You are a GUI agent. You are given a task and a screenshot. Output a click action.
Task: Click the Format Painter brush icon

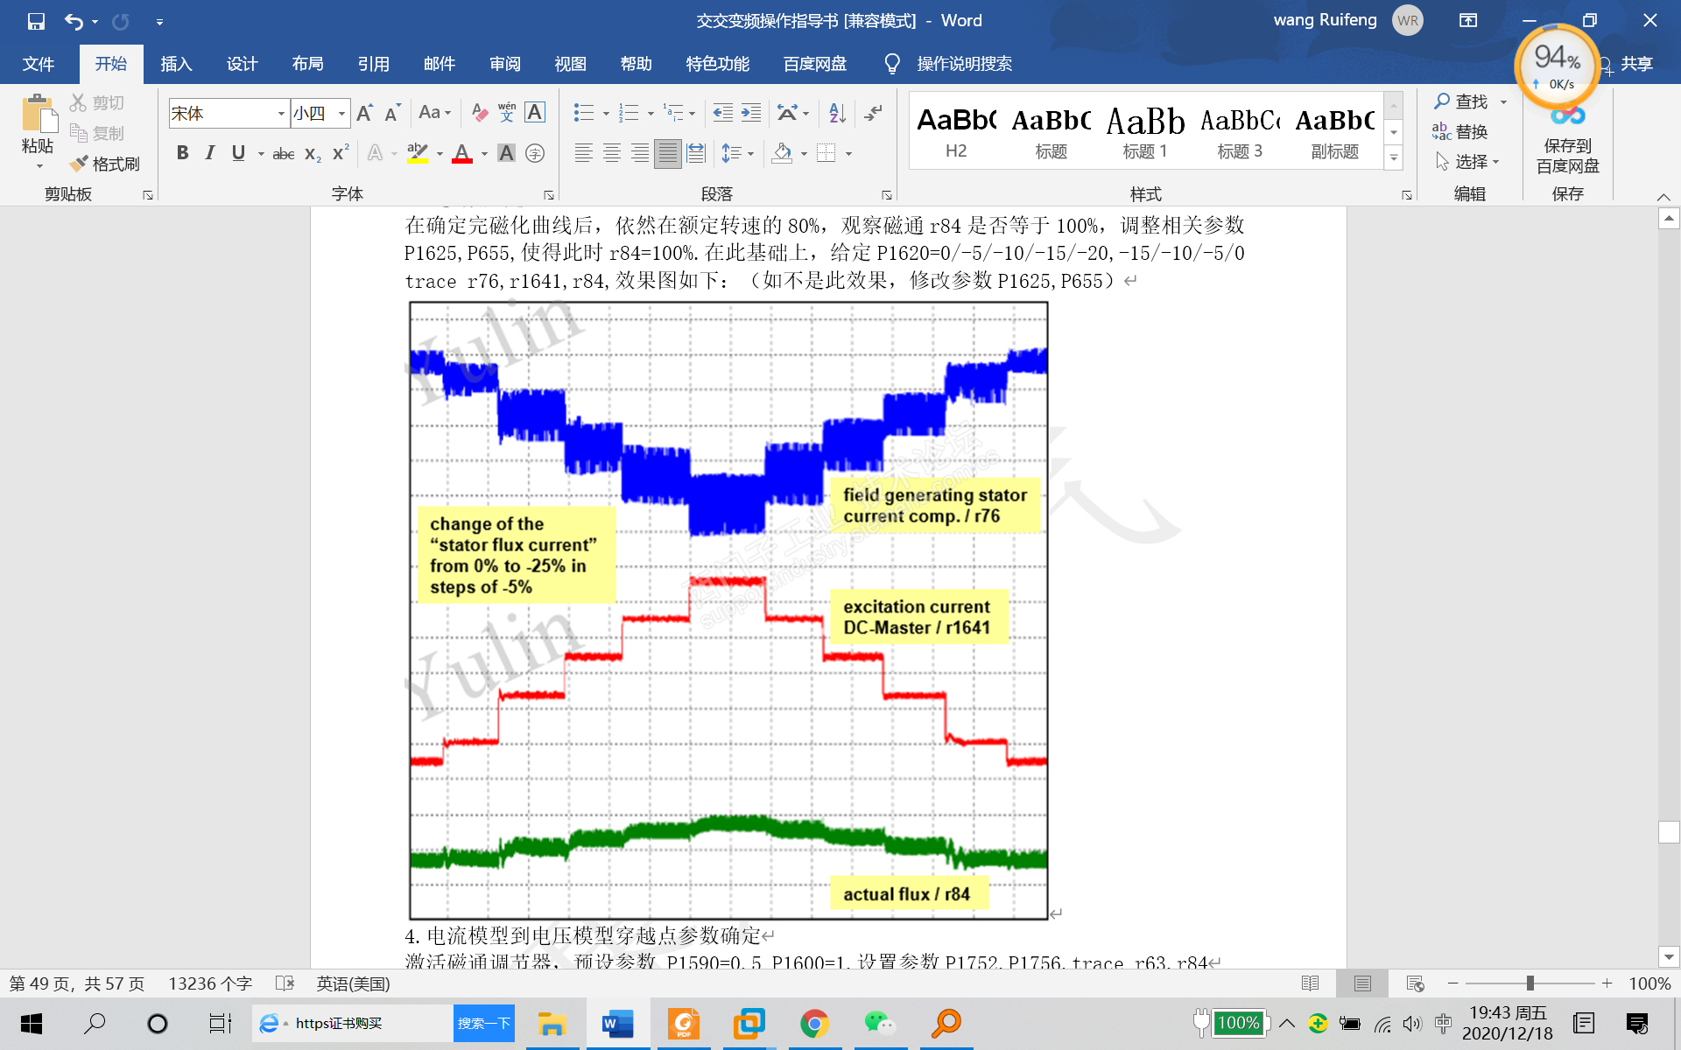80,164
